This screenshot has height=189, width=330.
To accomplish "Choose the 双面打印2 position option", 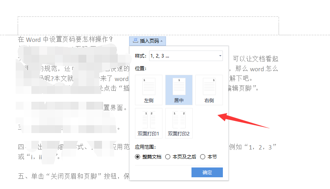I will (179, 123).
